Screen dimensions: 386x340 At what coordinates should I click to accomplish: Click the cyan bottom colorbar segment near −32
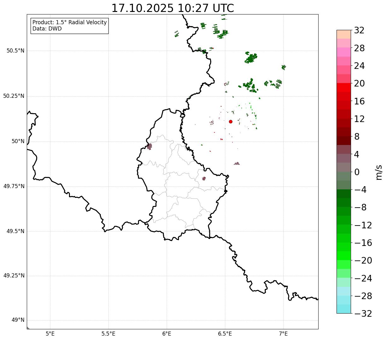[x=344, y=309]
